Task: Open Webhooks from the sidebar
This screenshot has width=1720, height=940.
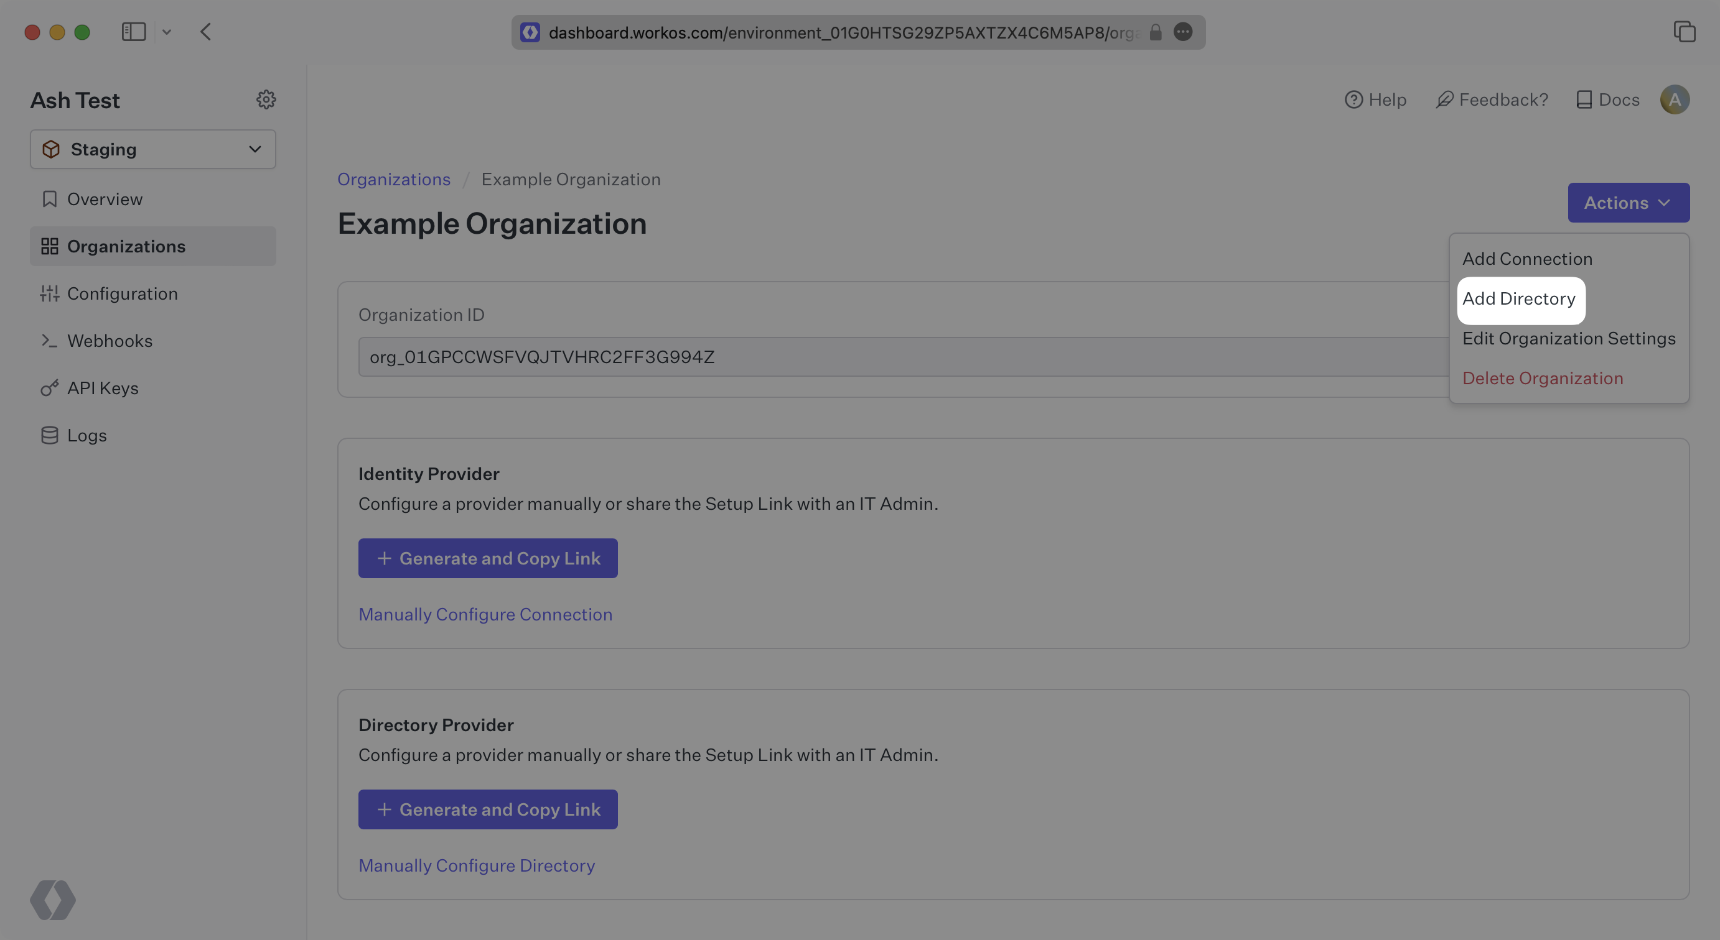Action: [x=110, y=341]
